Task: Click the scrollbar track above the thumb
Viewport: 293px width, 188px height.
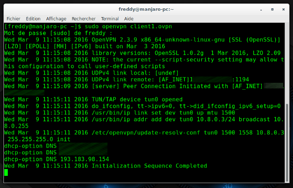Action: tap(287, 63)
